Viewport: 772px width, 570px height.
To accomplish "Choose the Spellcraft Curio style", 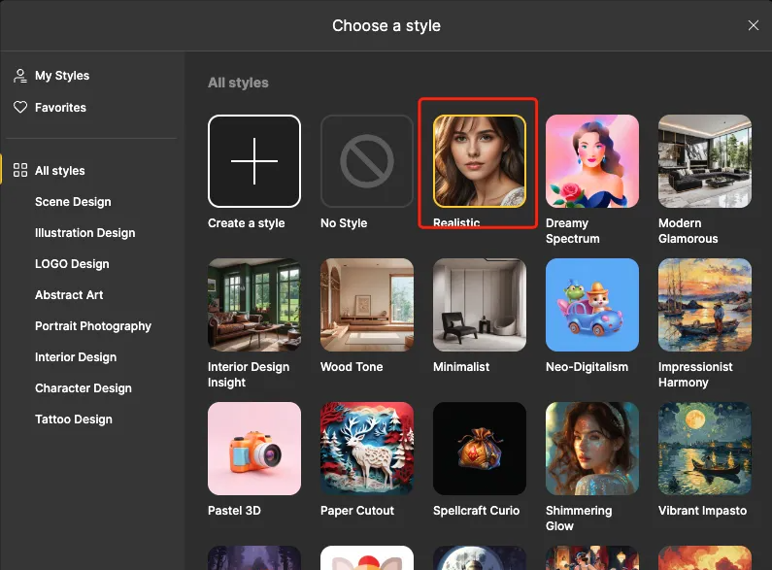I will point(480,449).
